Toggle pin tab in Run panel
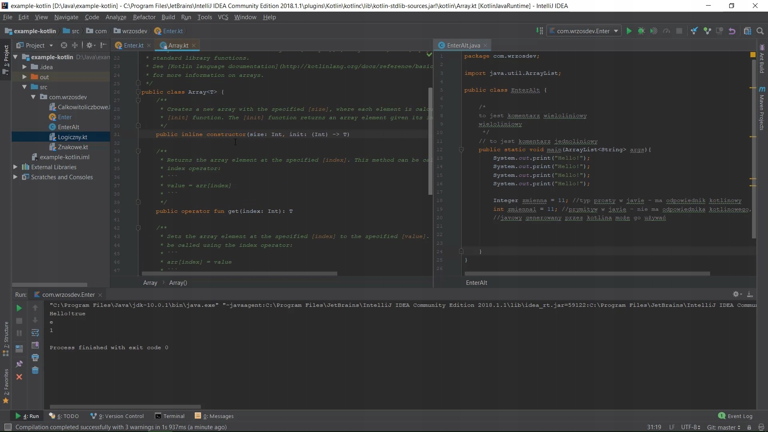Screen dimensions: 768x432 (x=19, y=364)
